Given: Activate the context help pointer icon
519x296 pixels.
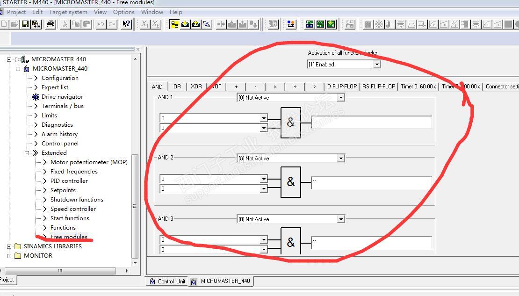Looking at the screenshot, I should [x=126, y=24].
